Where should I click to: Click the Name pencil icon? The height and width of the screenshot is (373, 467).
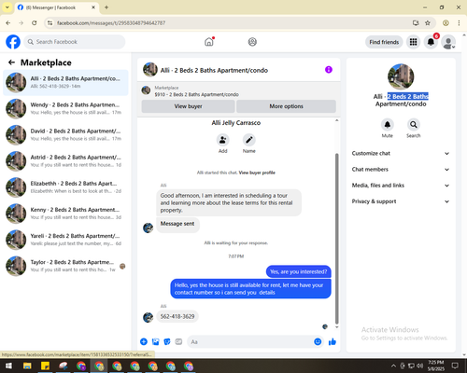click(249, 140)
